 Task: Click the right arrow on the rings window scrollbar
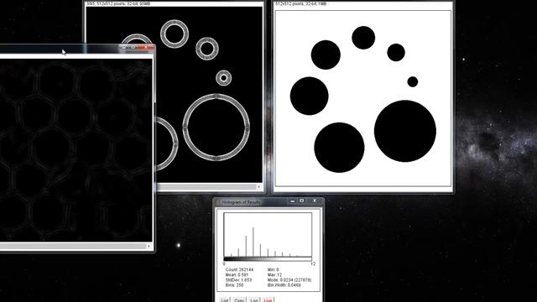(258, 187)
